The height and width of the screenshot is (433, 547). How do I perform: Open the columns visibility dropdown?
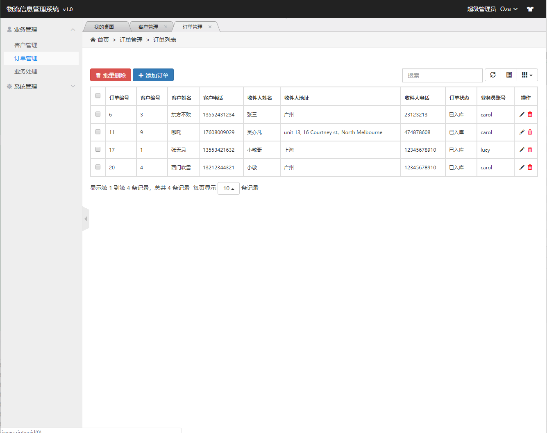point(527,75)
